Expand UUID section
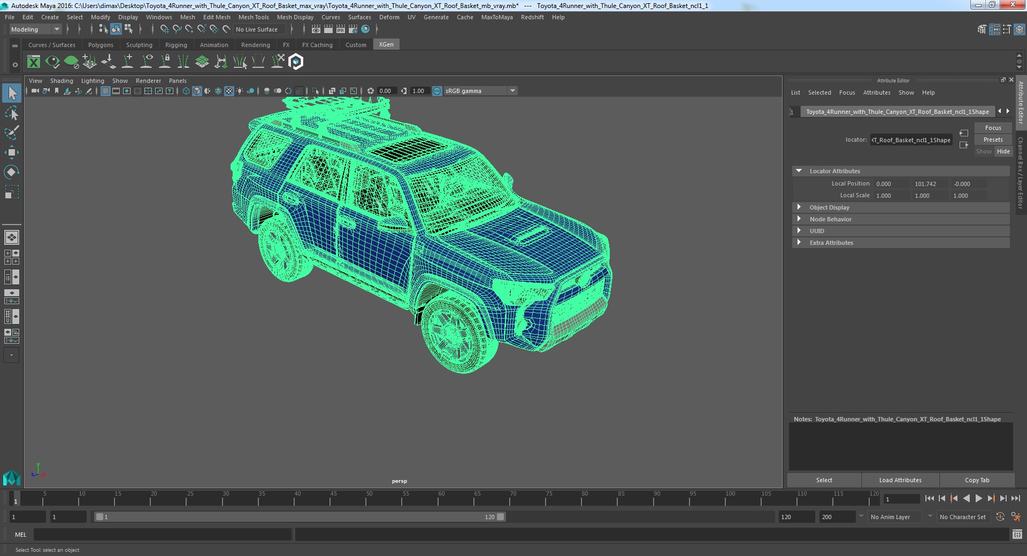 [799, 231]
